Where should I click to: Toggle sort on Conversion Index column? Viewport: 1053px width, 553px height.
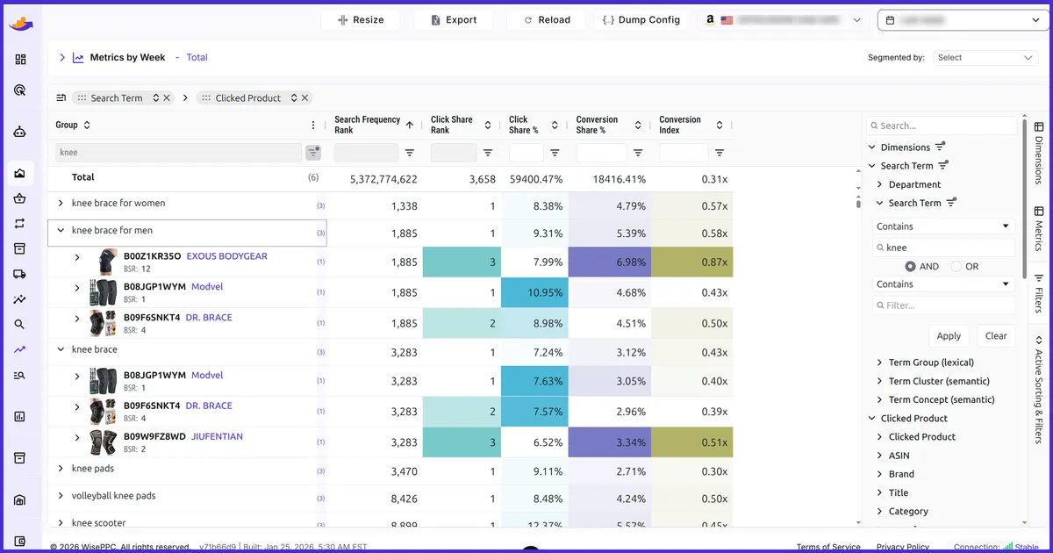coord(720,125)
